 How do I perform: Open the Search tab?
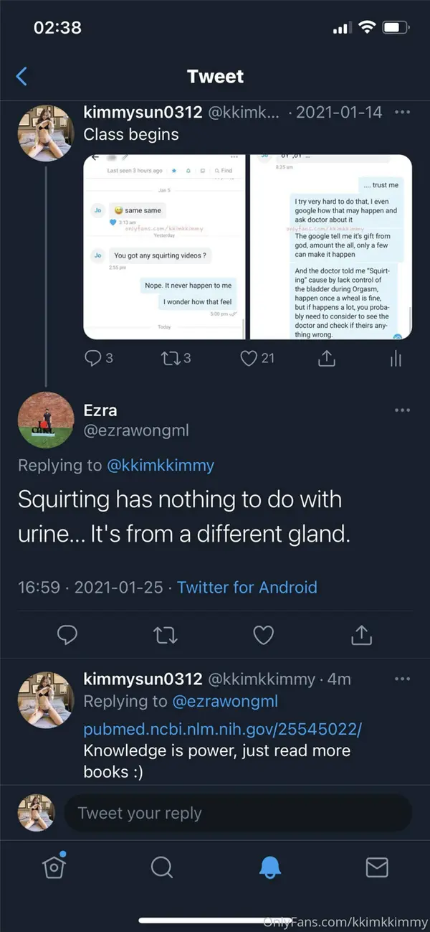[162, 867]
